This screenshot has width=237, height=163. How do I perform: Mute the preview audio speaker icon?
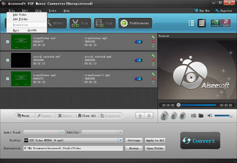[x=210, y=116]
